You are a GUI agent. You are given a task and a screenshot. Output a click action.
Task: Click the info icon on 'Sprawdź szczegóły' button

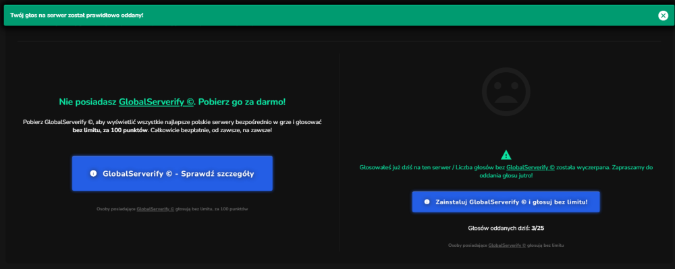(x=92, y=174)
